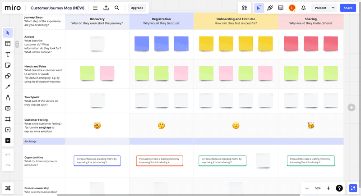Select the Text tool

coord(8,55)
